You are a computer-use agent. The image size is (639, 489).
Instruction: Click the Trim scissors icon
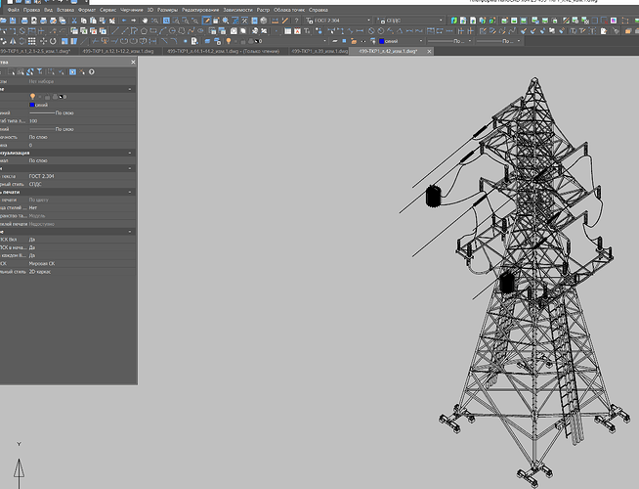pos(106,41)
